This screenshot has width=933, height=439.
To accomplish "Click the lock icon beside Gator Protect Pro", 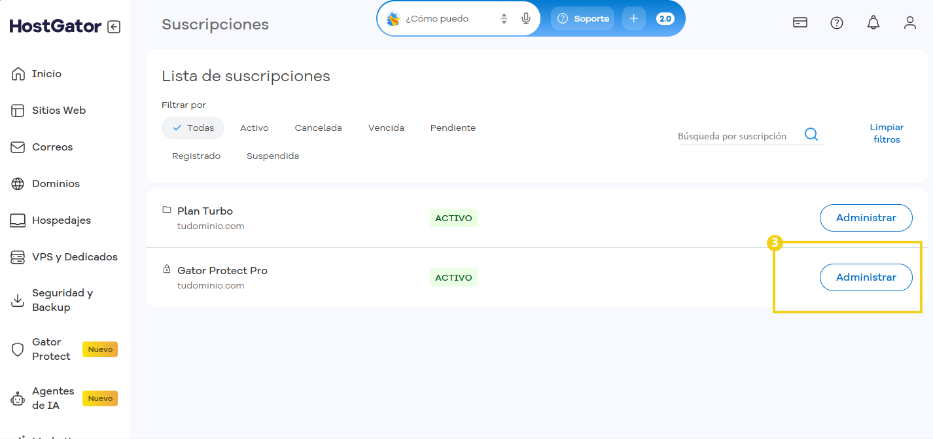I will click(167, 270).
